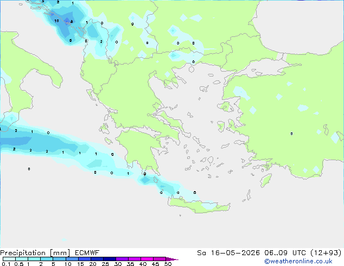Click the '25' legend scale value

click(x=105, y=264)
